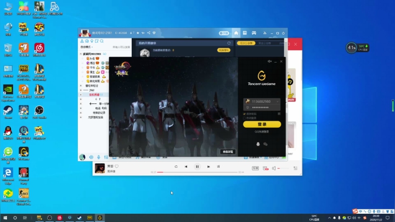Screen dimensions: 395x222
Task: Click the microphone icon in YY bottom bar
Action: [99, 157]
